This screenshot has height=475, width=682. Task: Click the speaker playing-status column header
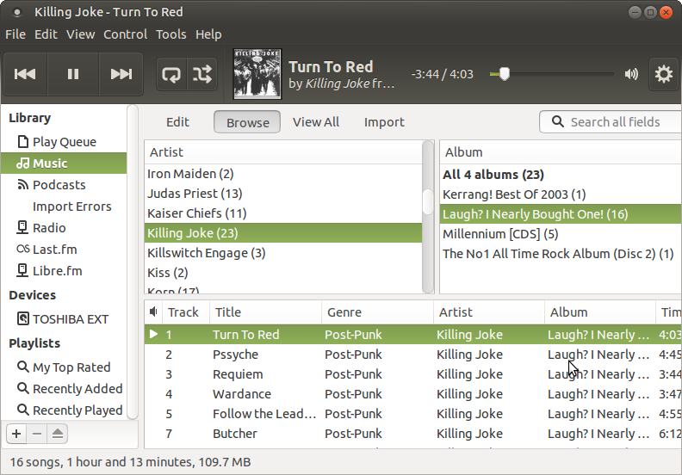[153, 312]
